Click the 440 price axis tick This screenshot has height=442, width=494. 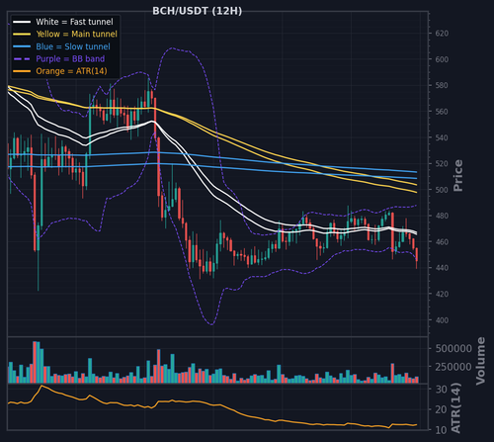pyautogui.click(x=442, y=268)
